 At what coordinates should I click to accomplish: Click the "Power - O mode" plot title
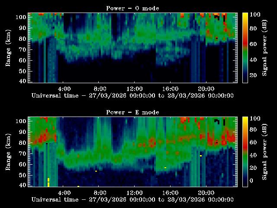[132, 8]
